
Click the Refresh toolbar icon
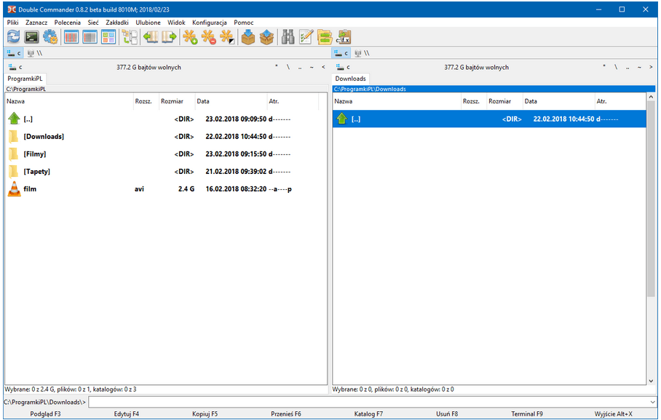tap(14, 37)
